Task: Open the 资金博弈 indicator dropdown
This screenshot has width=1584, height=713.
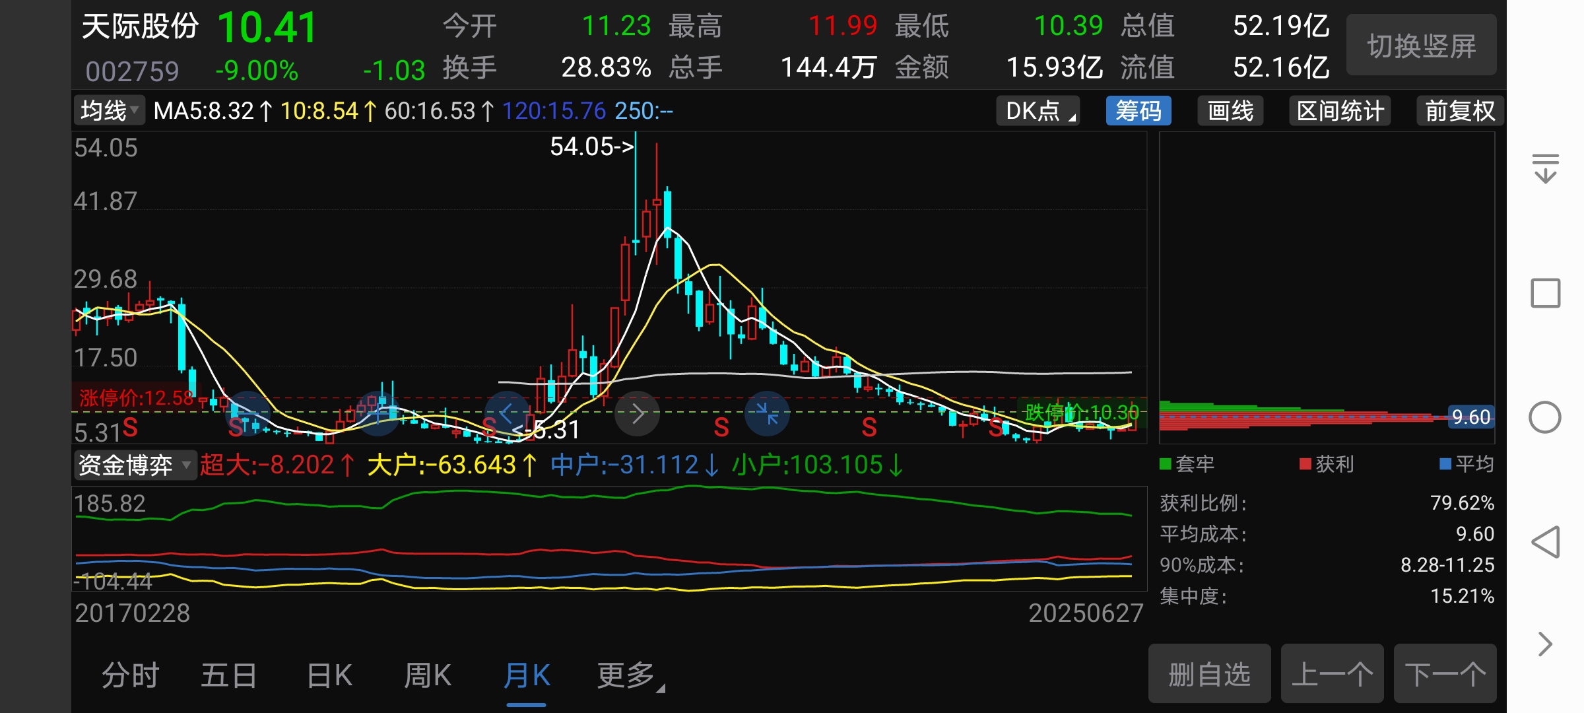Action: click(135, 465)
